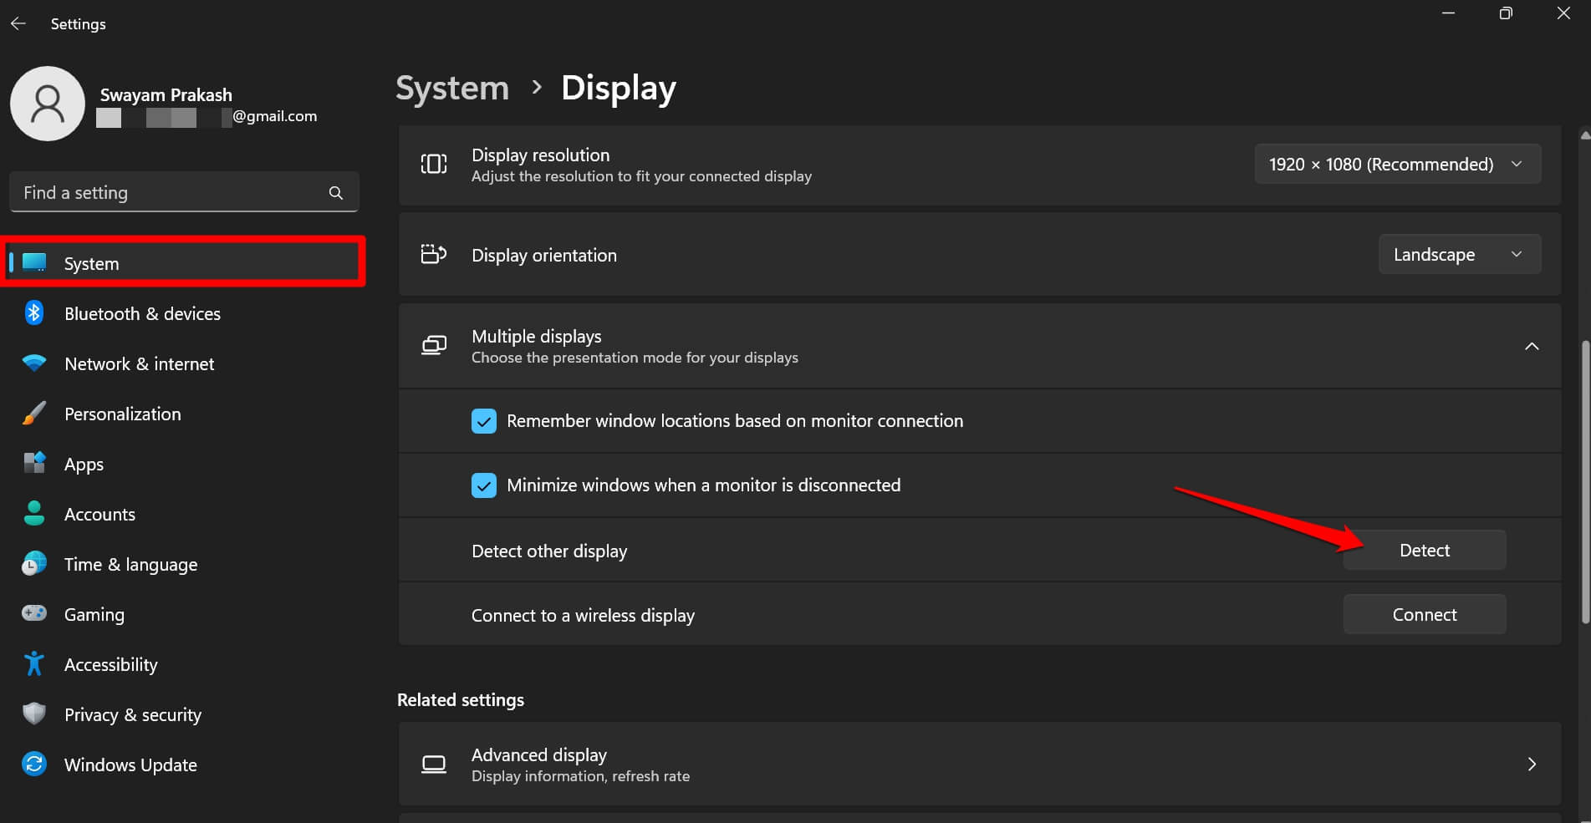This screenshot has height=823, width=1591.
Task: Open Advanced display settings
Action: pyautogui.click(x=978, y=764)
